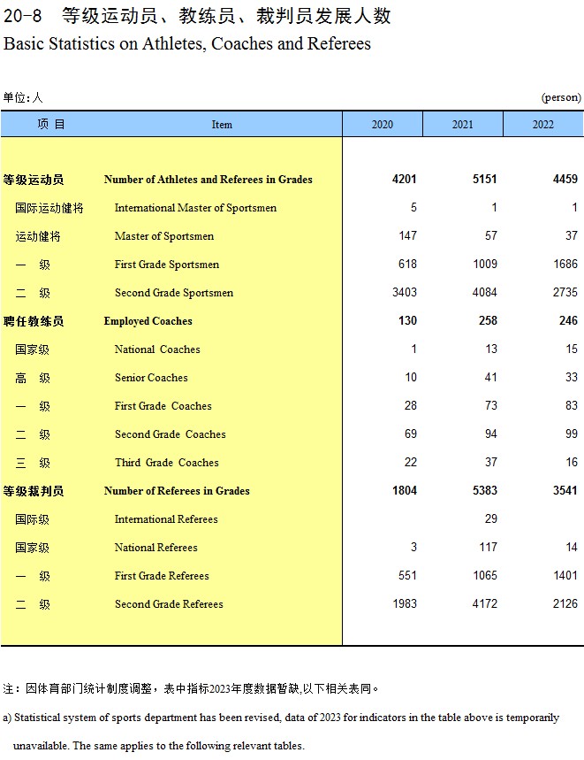Click value 147 in Master of Sportsmen row
The image size is (584, 760).
[408, 235]
